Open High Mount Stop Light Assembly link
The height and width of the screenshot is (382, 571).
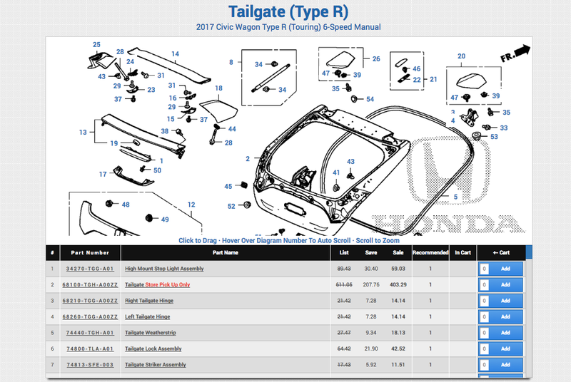[164, 269]
